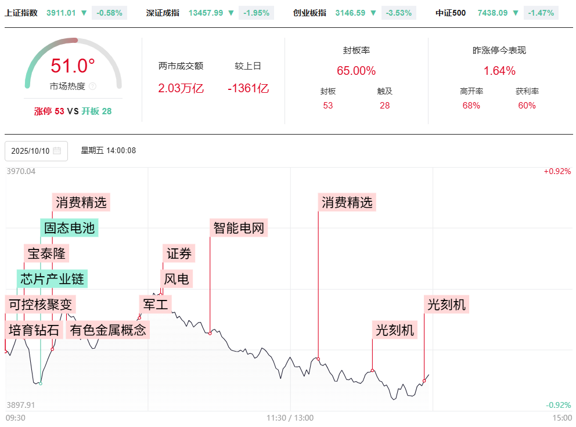The image size is (576, 427).
Task: Click the help icon beside 市场热度
Action: tap(93, 86)
